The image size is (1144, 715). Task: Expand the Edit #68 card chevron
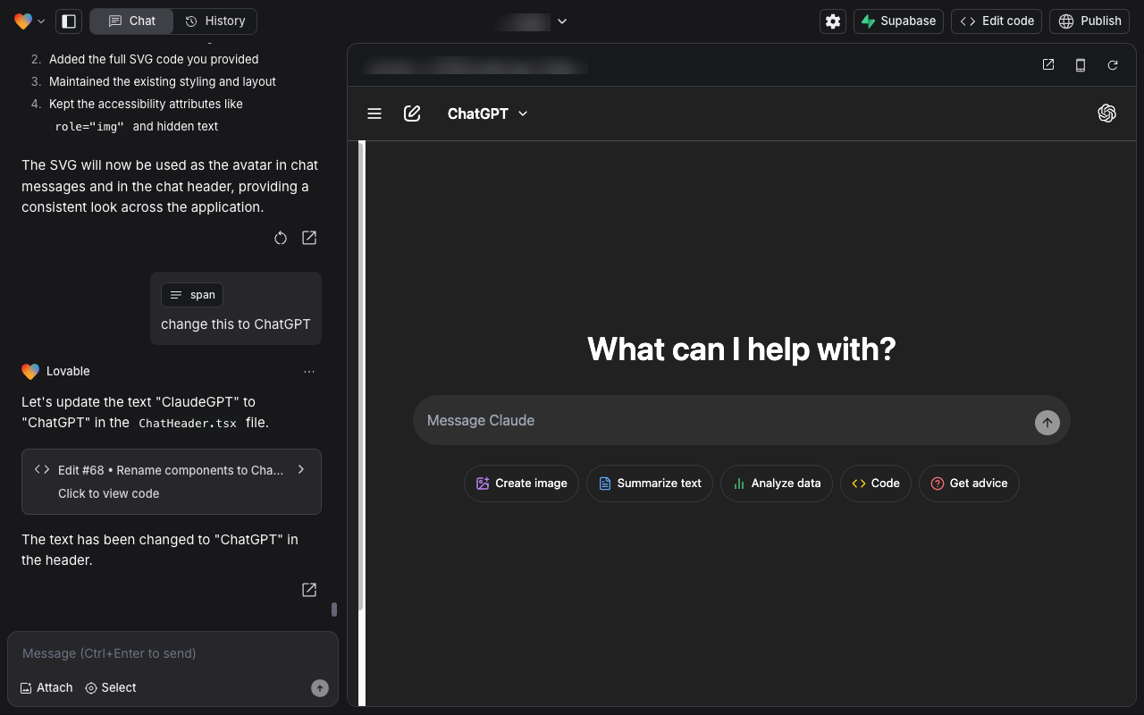[x=301, y=469]
